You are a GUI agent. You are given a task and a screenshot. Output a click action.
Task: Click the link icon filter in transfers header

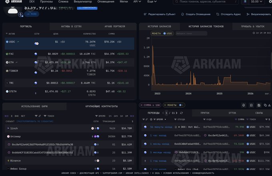146,120
